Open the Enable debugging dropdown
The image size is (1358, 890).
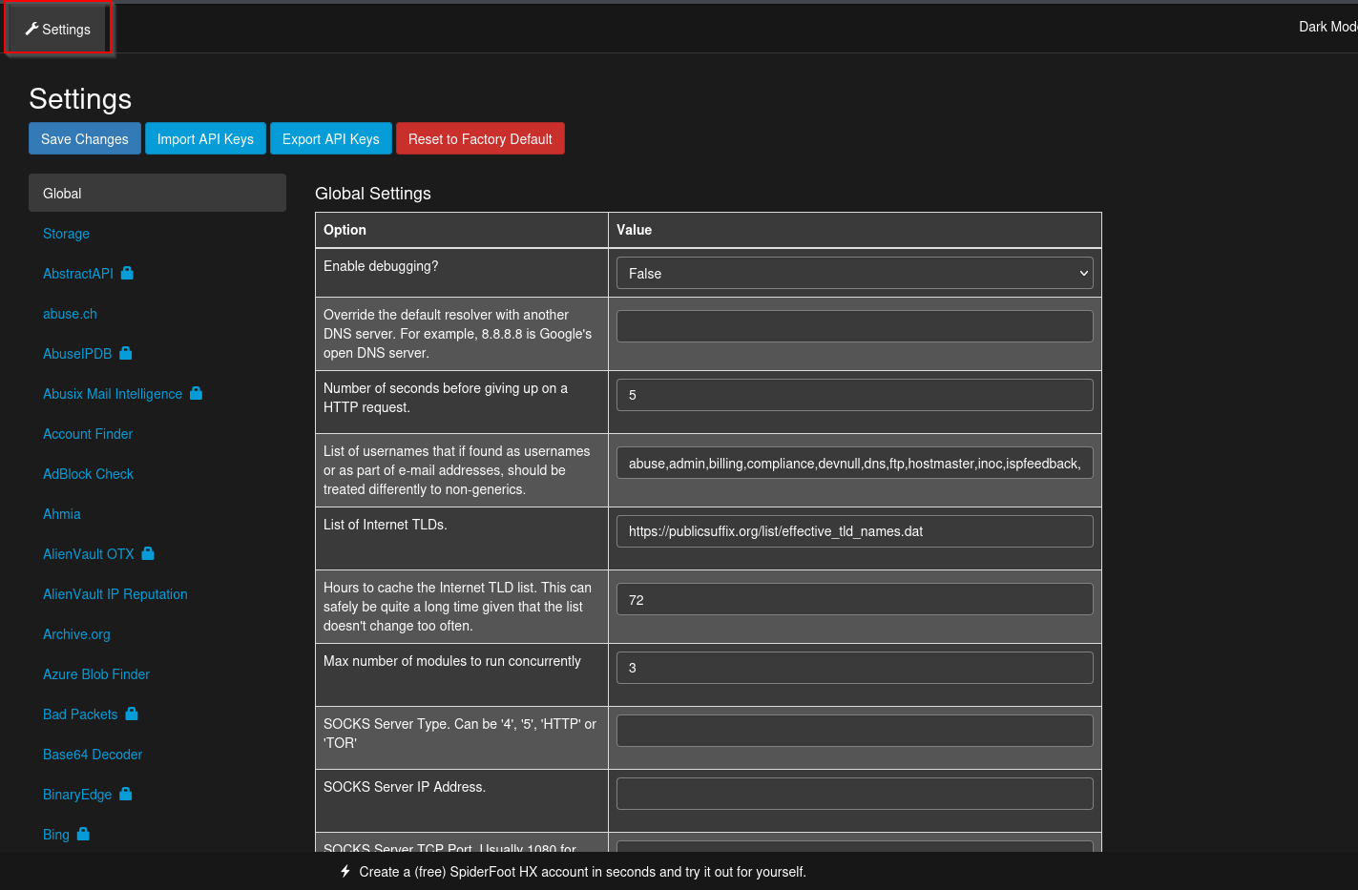pyautogui.click(x=855, y=273)
